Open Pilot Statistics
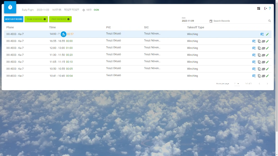 [60, 19]
